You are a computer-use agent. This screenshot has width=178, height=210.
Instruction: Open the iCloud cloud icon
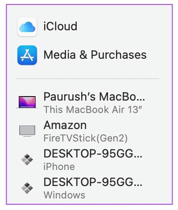click(x=27, y=27)
